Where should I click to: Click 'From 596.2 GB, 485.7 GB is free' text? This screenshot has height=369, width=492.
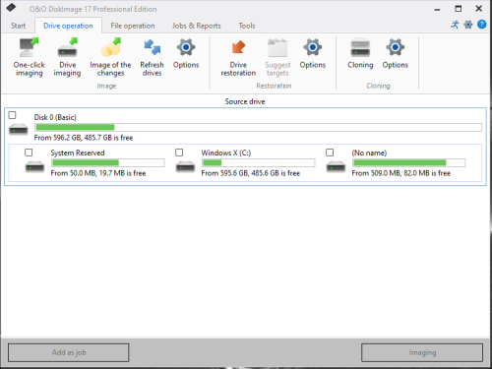84,138
